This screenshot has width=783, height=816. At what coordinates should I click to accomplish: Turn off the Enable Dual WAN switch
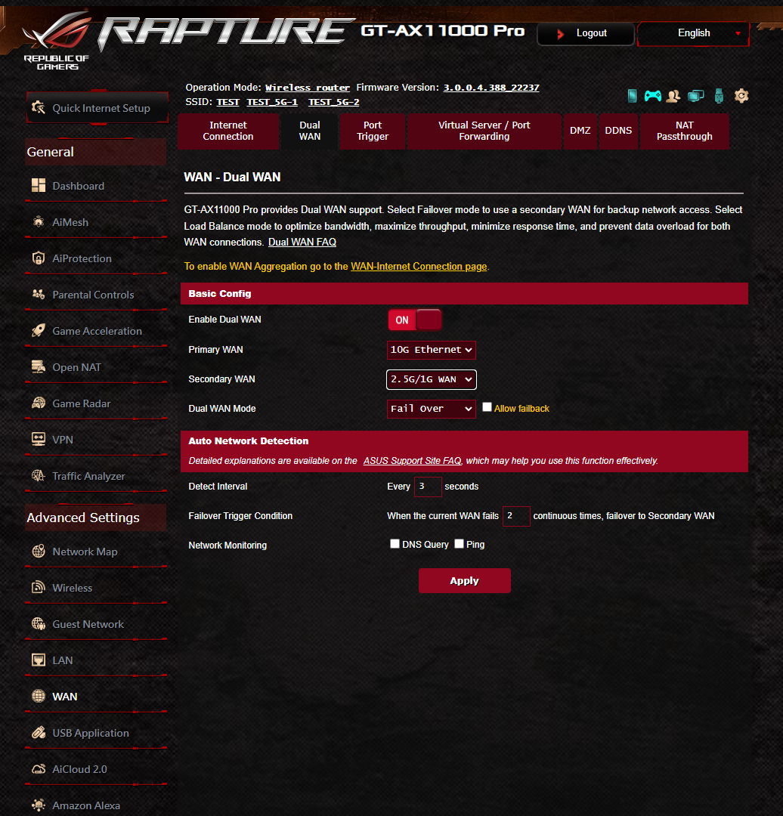click(x=415, y=320)
